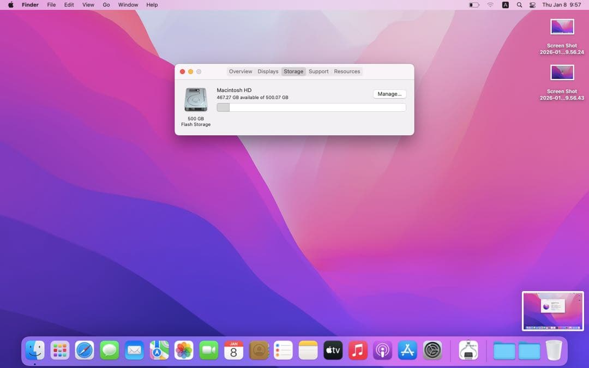The width and height of the screenshot is (589, 368).
Task: Launch the Photos app
Action: (x=184, y=351)
